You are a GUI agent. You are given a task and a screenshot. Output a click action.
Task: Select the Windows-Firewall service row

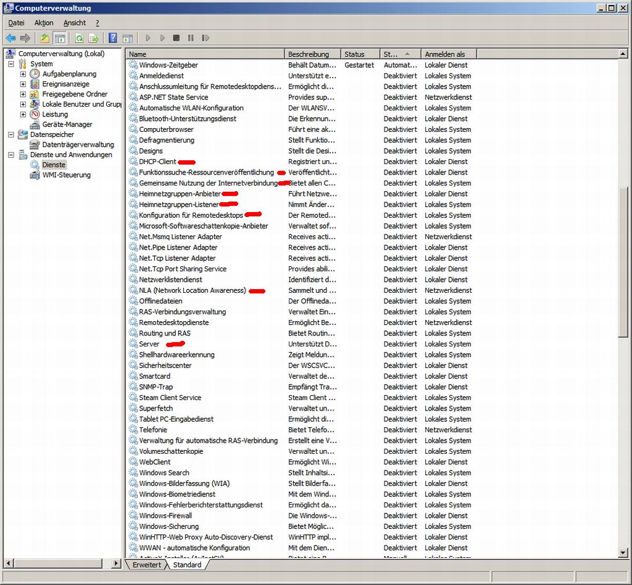click(301, 515)
